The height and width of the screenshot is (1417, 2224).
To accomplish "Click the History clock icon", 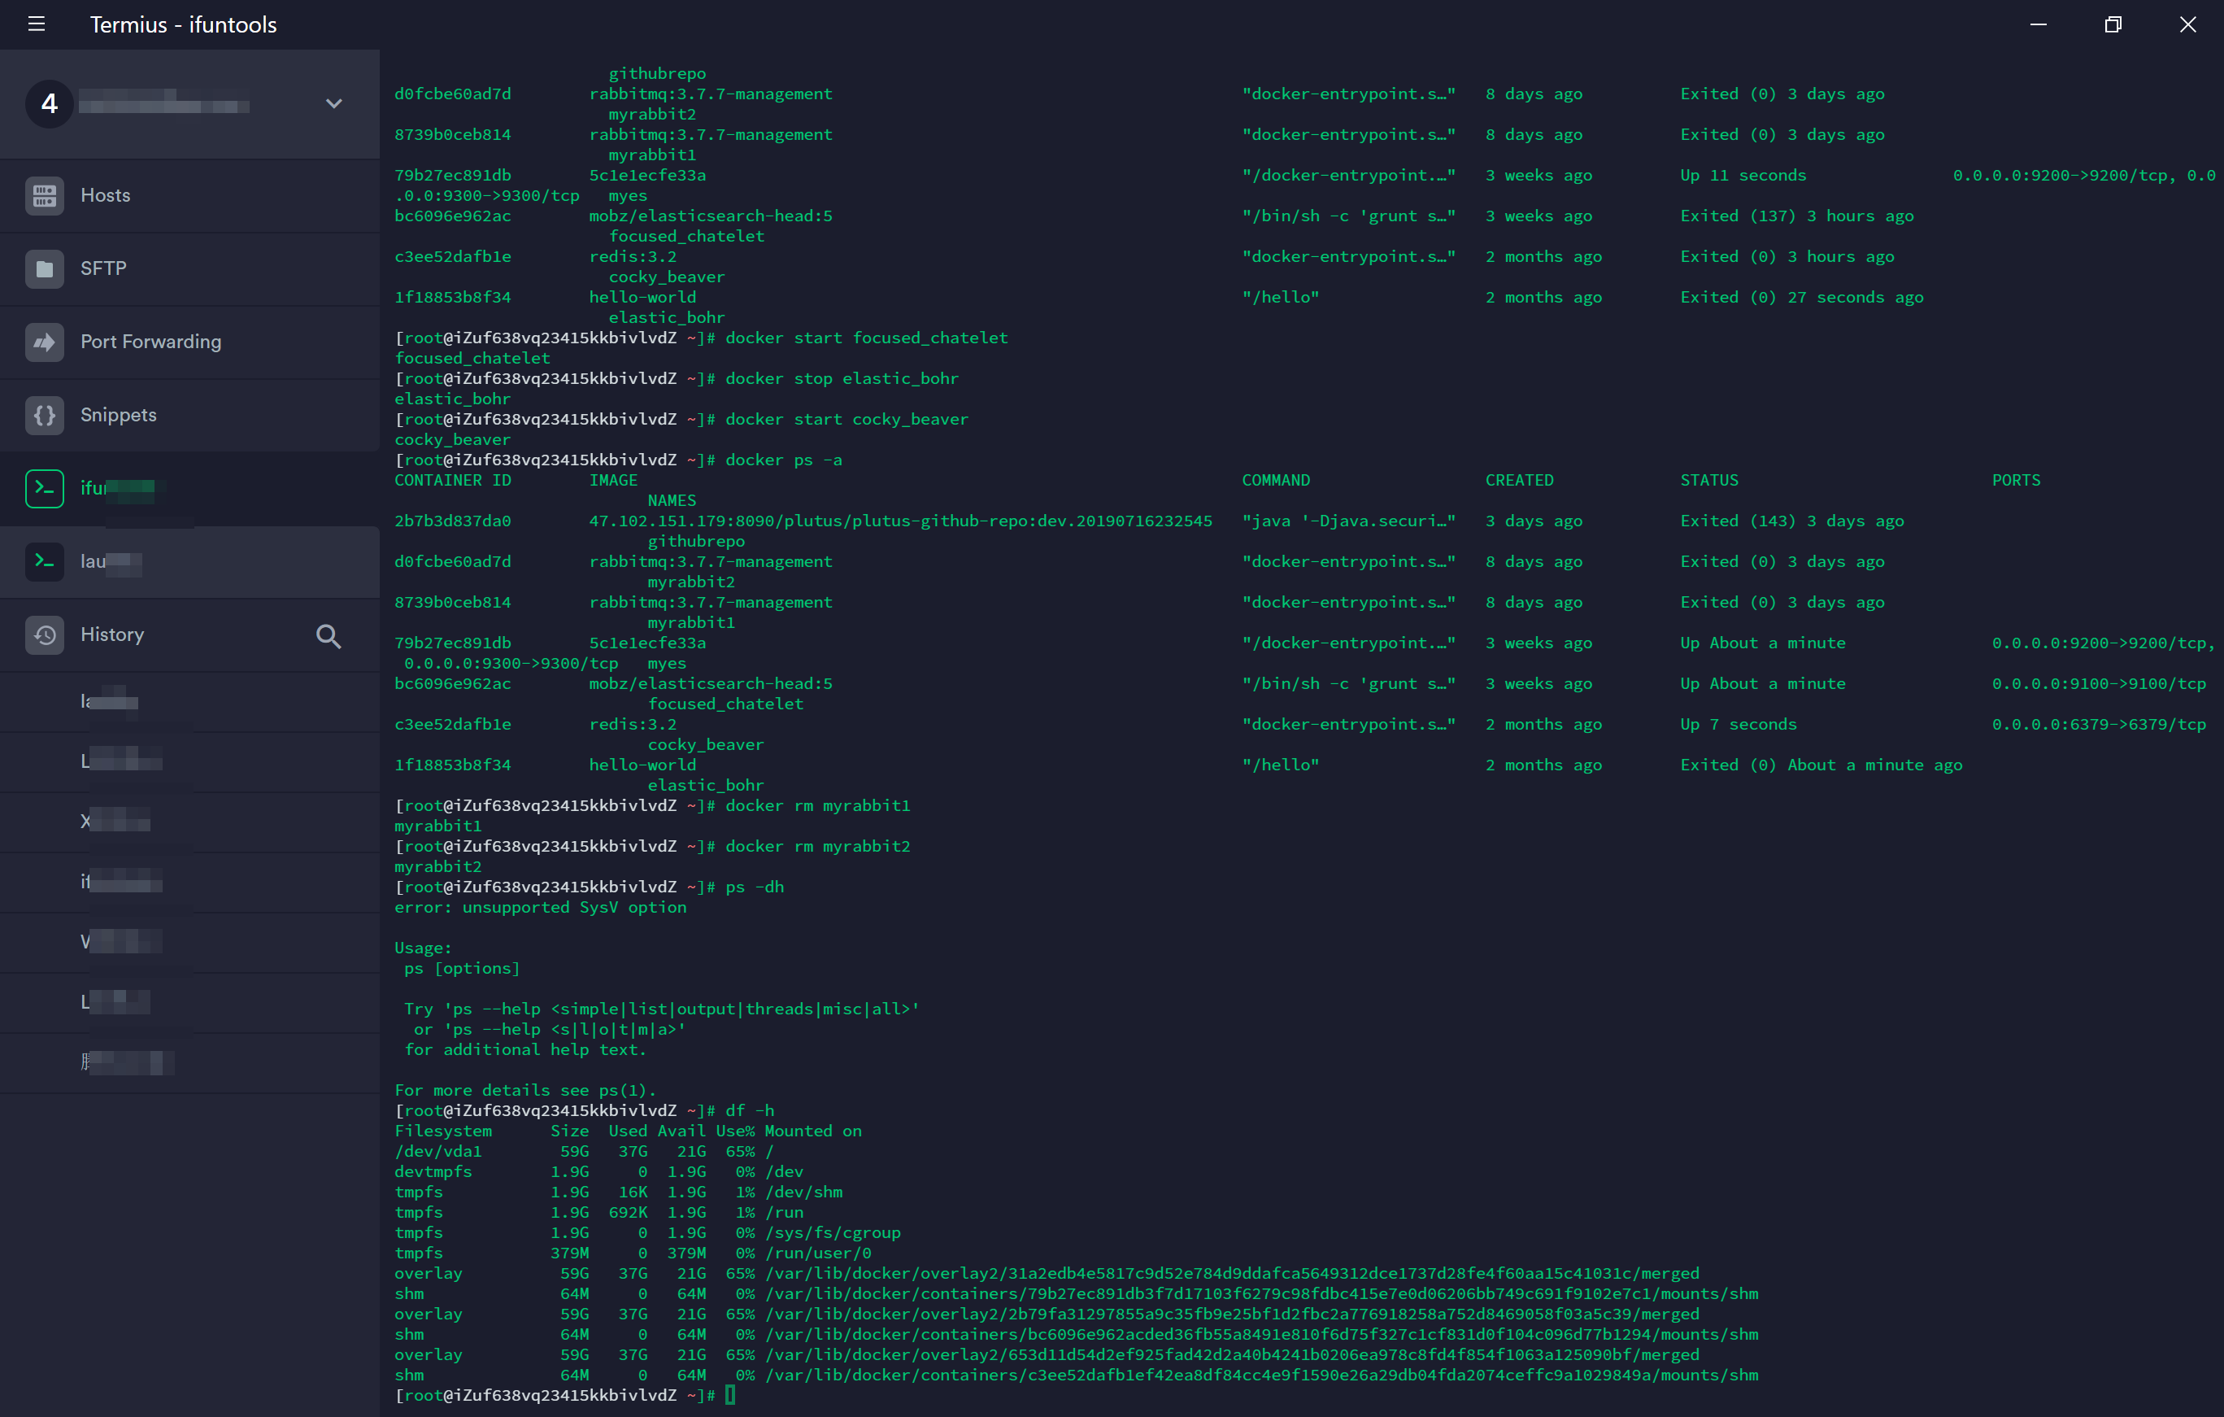I will coord(45,634).
